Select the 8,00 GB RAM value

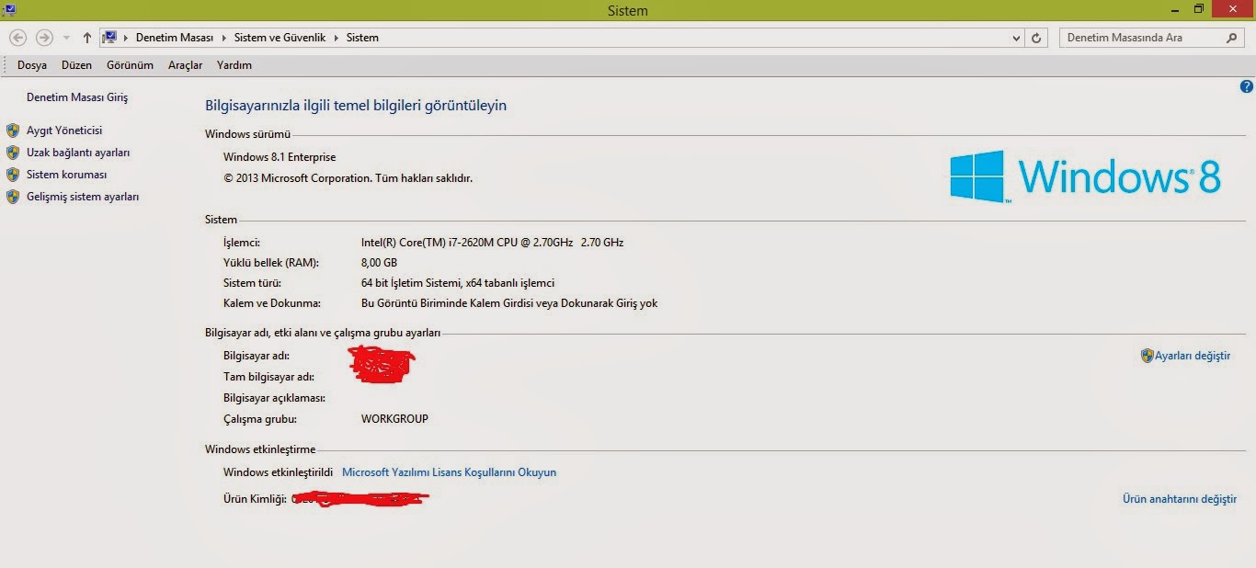pyautogui.click(x=379, y=263)
